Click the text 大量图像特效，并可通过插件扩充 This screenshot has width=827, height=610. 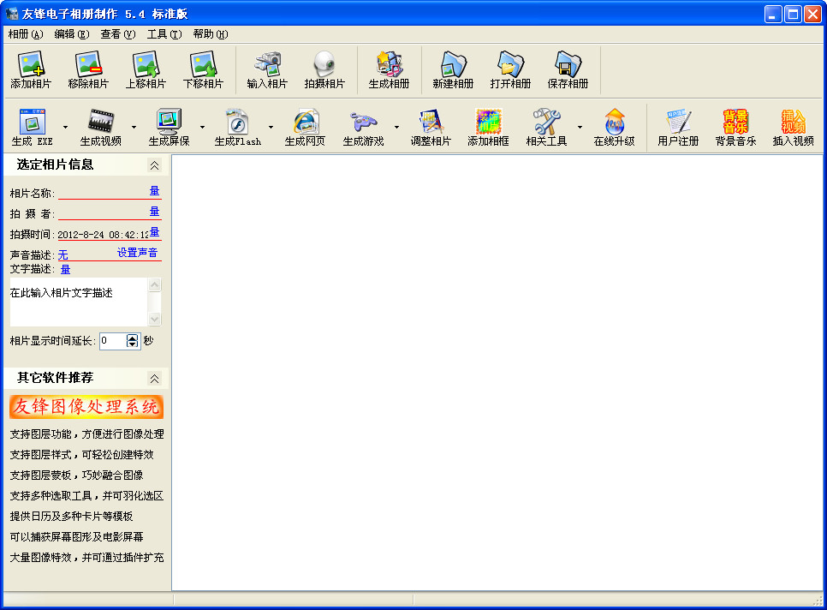point(87,558)
